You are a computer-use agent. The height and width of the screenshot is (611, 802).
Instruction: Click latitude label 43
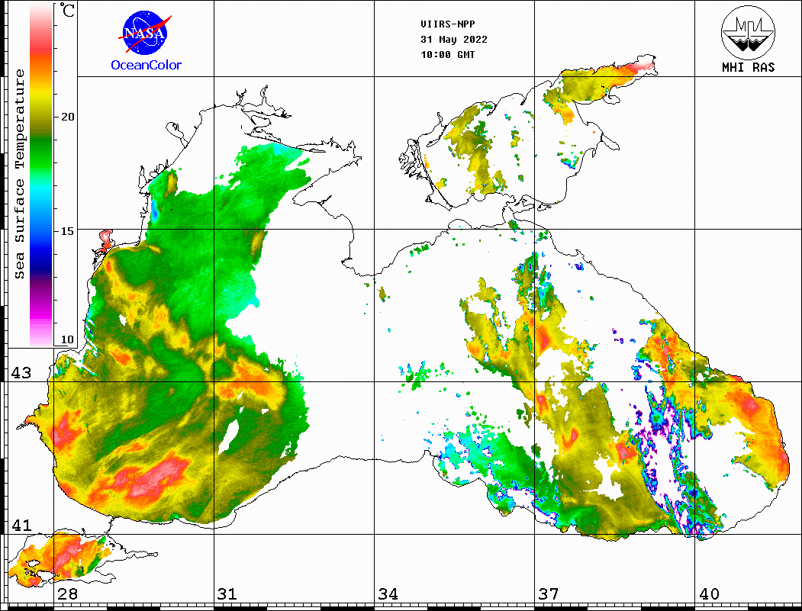21,373
